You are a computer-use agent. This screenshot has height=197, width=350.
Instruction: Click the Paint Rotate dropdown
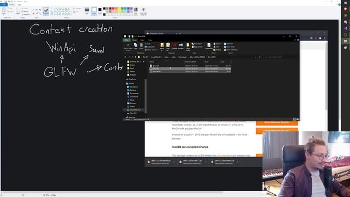tap(26, 15)
